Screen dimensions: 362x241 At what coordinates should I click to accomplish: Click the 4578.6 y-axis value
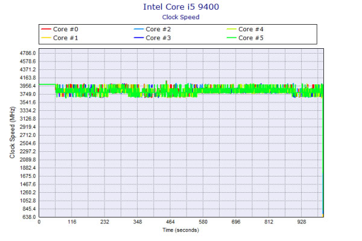[x=28, y=61]
